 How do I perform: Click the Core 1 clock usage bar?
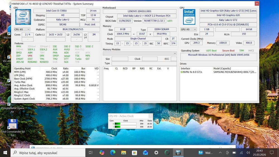pyautogui.click(x=126, y=127)
